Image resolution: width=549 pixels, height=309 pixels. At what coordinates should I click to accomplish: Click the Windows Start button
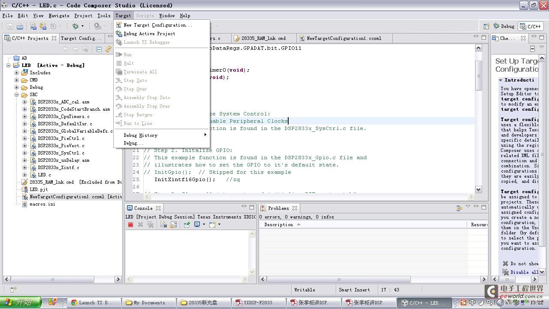[x=21, y=302]
